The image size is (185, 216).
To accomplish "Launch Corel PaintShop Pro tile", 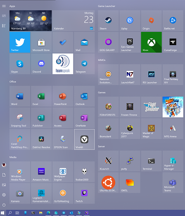I will (x=20, y=139).
